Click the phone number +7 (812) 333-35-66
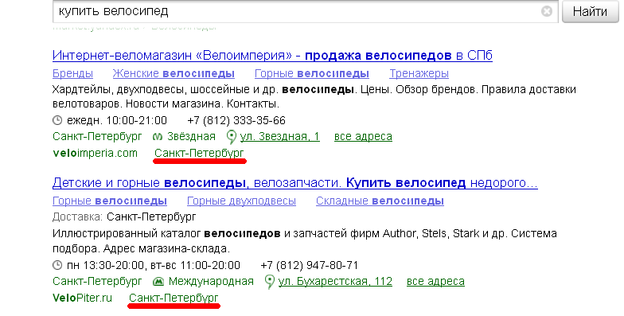The width and height of the screenshot is (624, 316). click(x=236, y=120)
